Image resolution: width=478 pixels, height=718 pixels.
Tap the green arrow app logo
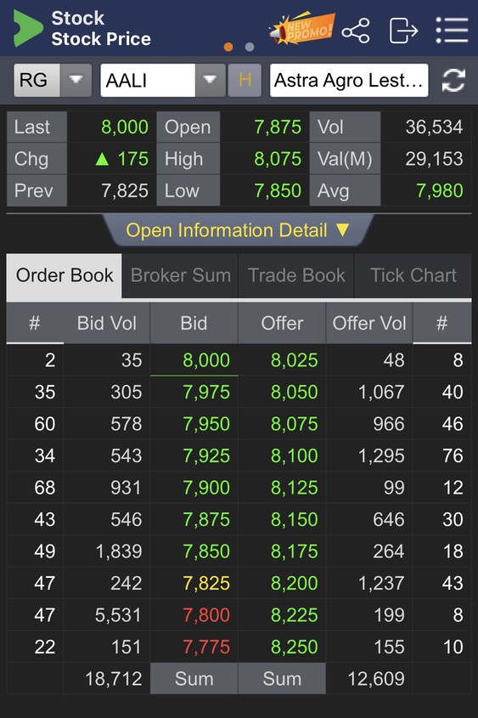tap(27, 28)
